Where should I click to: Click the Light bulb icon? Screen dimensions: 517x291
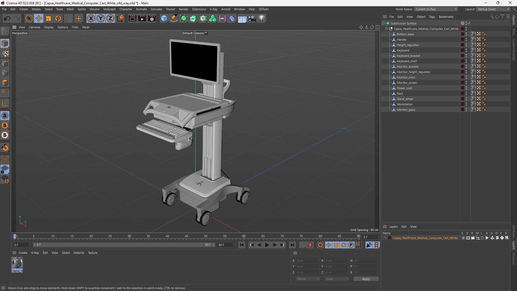pos(262,18)
